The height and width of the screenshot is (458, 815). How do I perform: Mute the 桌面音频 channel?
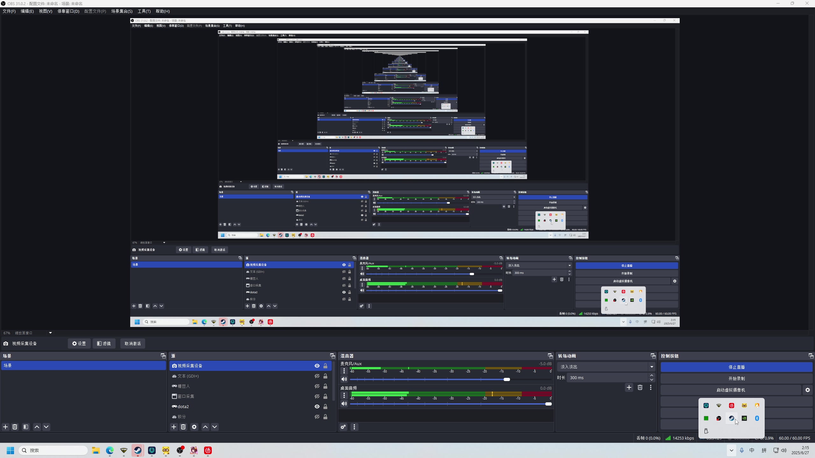(344, 404)
